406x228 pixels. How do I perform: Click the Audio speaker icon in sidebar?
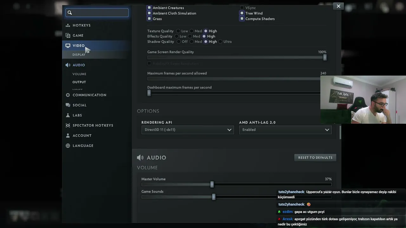68,65
